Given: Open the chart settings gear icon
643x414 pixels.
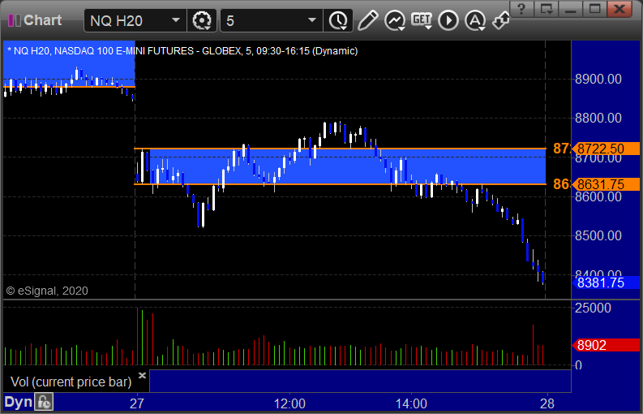Looking at the screenshot, I should [x=202, y=20].
